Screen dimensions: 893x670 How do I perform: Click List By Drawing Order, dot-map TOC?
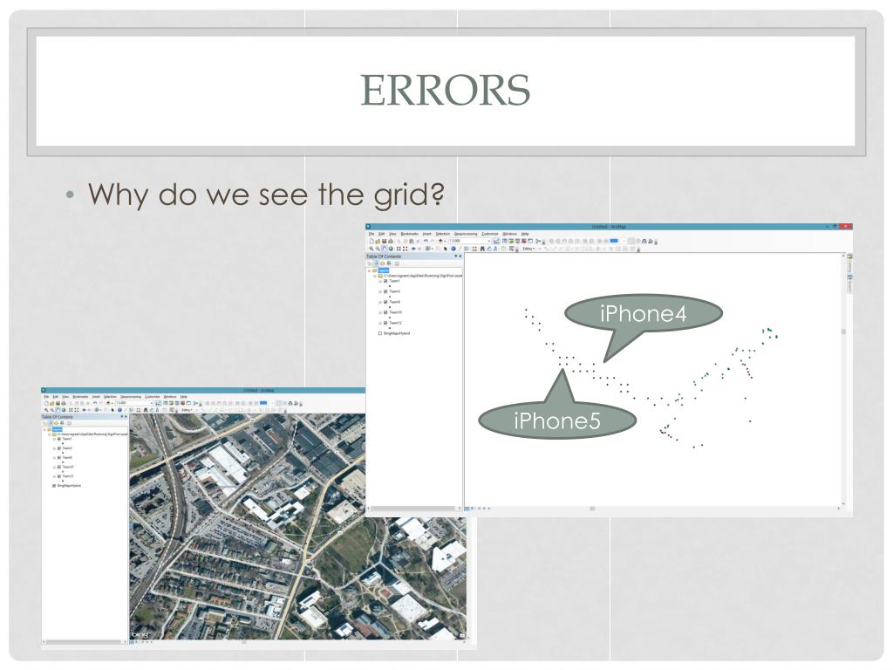370,263
